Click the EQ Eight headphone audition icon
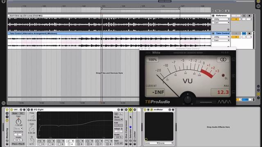 click(x=116, y=114)
